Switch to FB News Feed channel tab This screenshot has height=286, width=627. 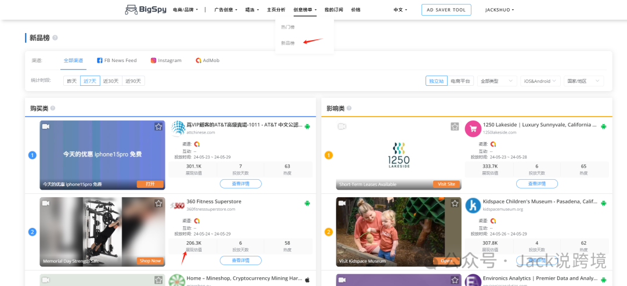pos(117,60)
